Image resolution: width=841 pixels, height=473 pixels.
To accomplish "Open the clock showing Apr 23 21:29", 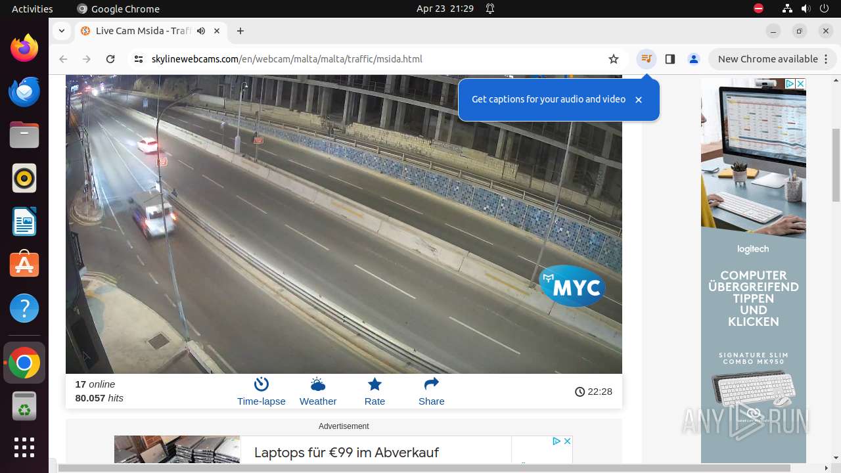I will coord(445,9).
